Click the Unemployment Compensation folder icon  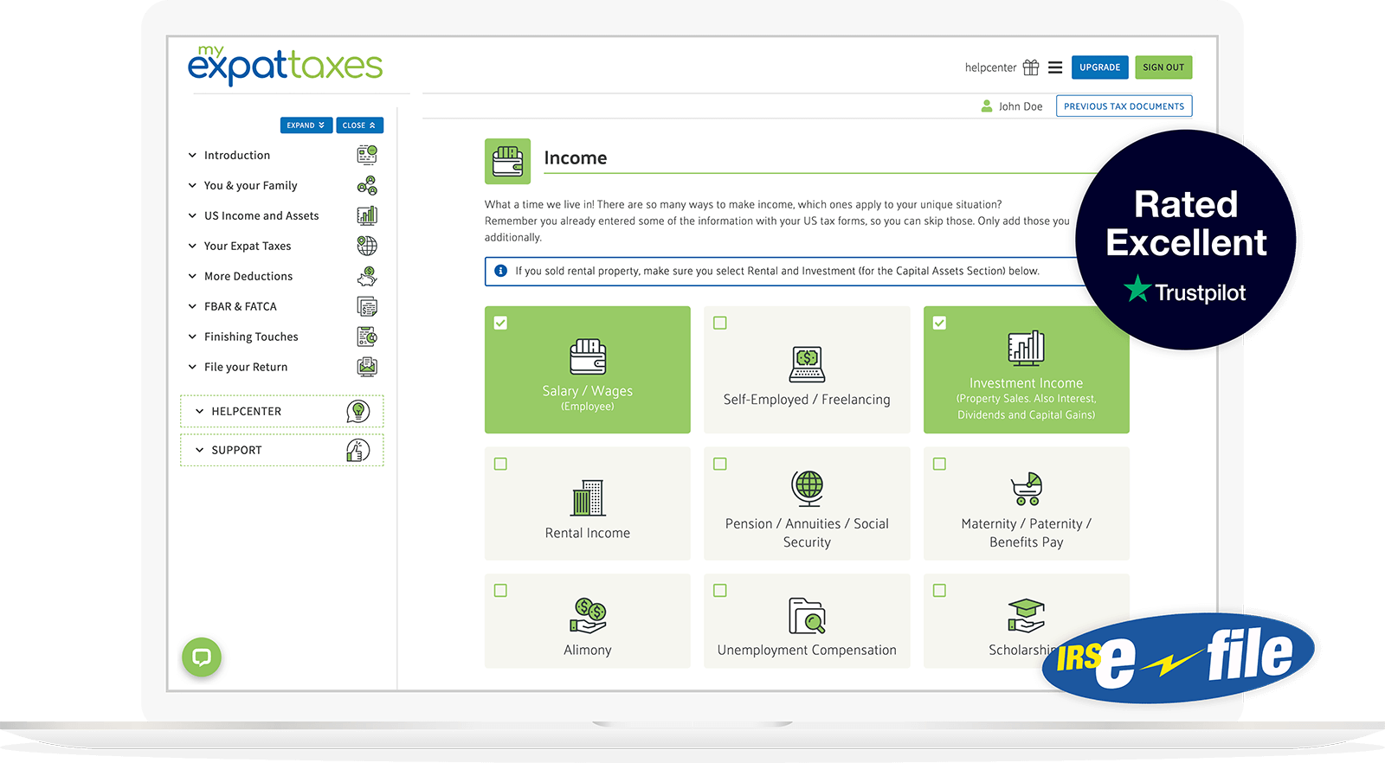point(807,615)
